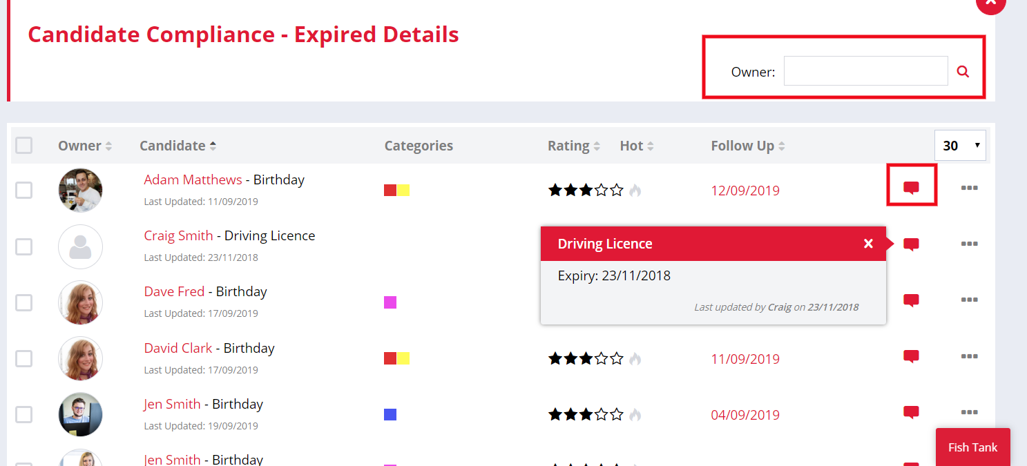Sort the table by the Candidate column
Screen dimensions: 1027x466
point(178,146)
